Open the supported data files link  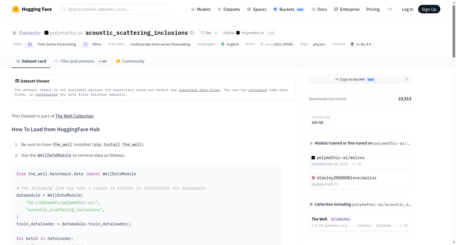click(199, 90)
